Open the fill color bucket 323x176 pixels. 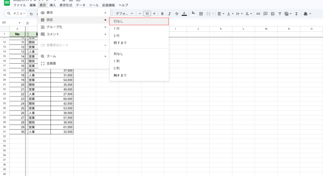(193, 14)
